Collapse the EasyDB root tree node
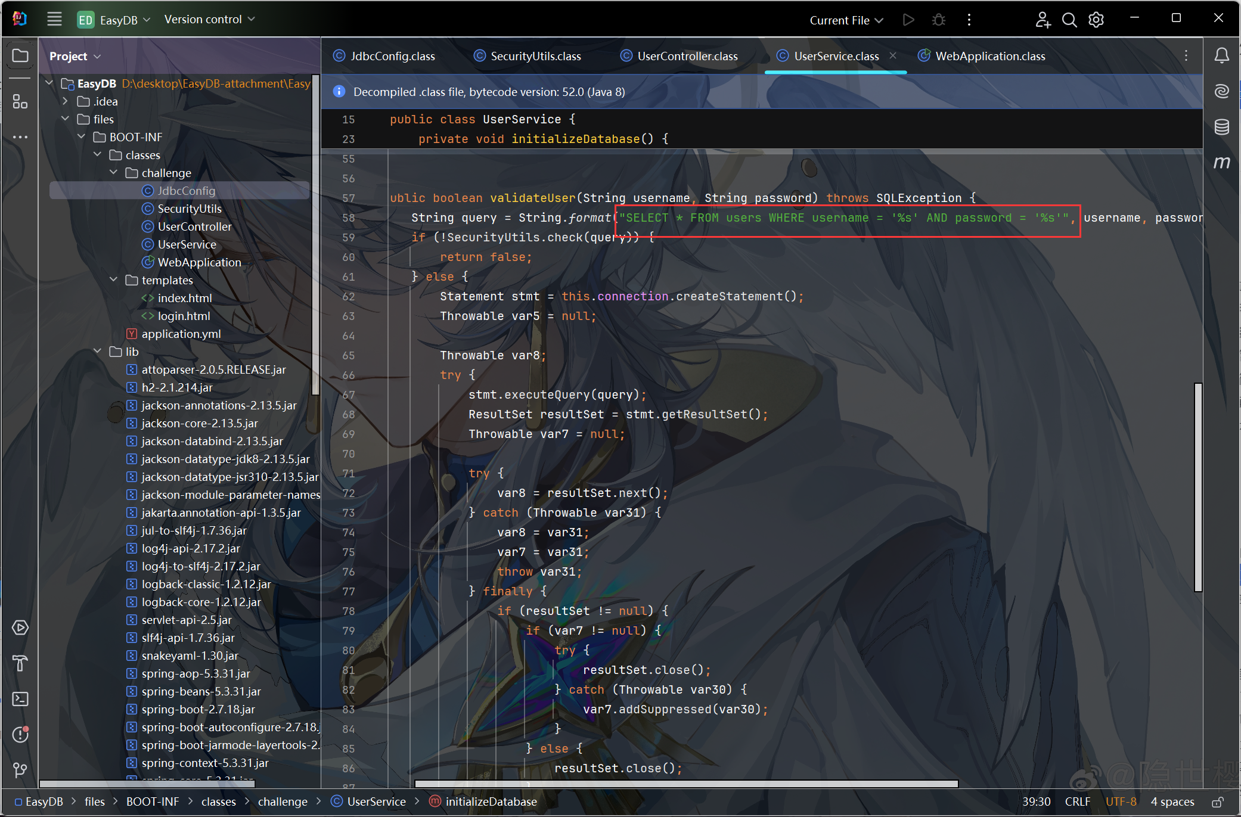 click(x=49, y=83)
